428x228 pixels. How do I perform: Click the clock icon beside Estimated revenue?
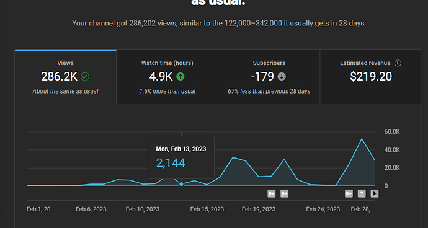tap(398, 63)
